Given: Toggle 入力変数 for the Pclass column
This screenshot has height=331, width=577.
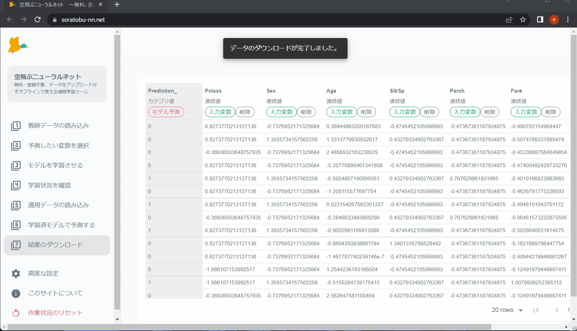Looking at the screenshot, I should tap(220, 112).
